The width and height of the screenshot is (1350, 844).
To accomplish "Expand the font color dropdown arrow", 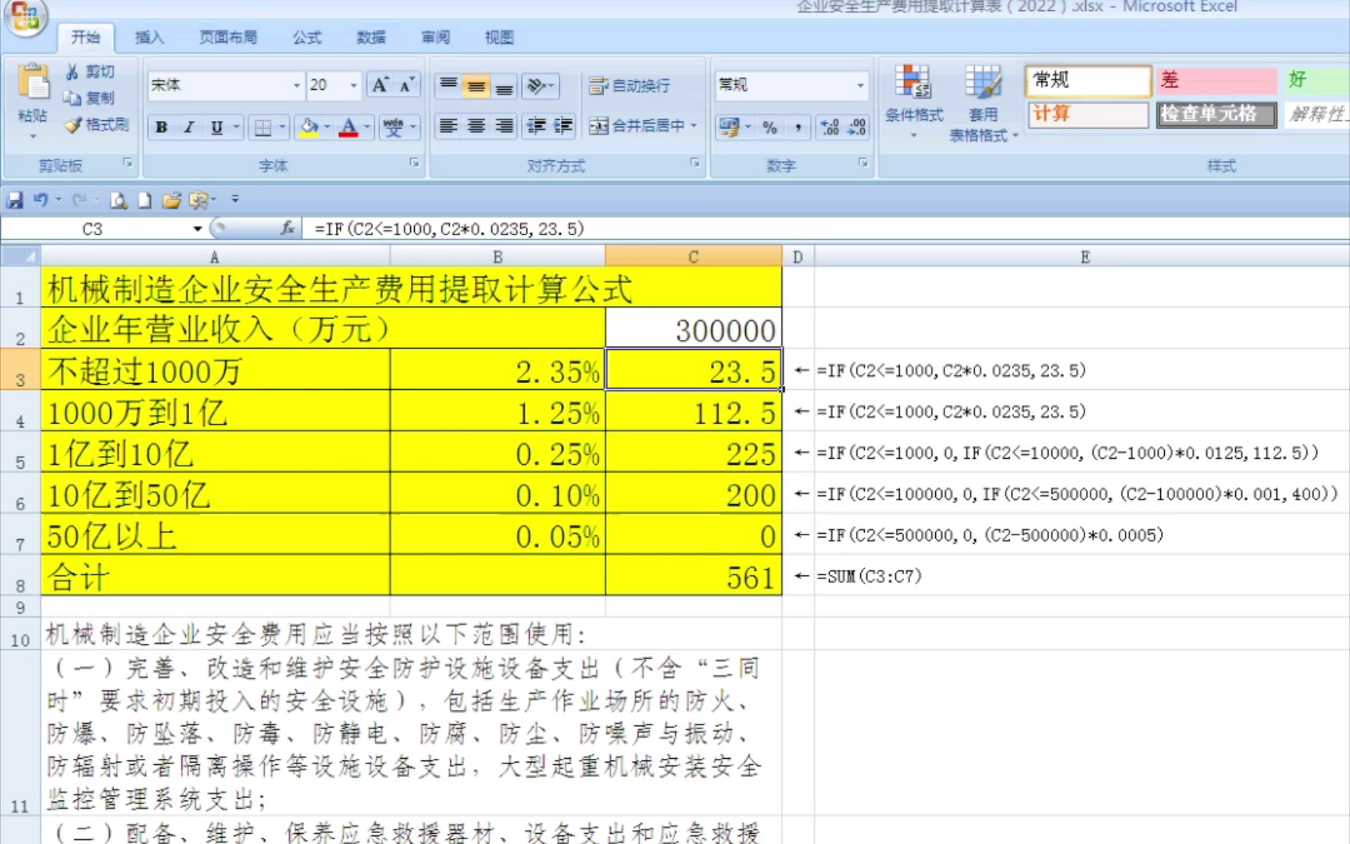I will pyautogui.click(x=366, y=127).
